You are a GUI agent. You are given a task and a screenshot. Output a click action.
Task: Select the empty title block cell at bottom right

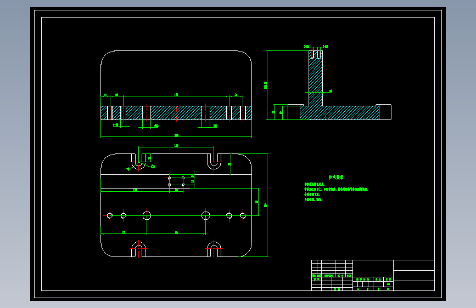pyautogui.click(x=414, y=286)
